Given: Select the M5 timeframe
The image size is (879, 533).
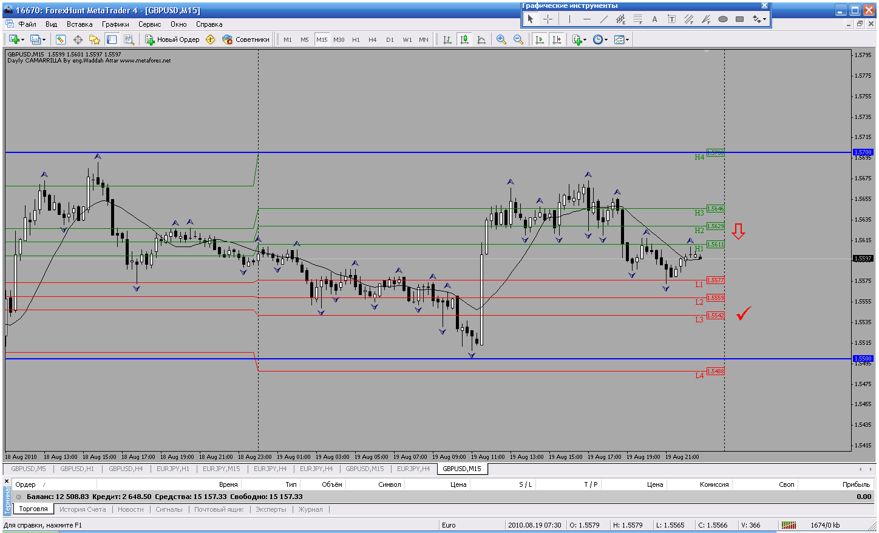Looking at the screenshot, I should (x=305, y=39).
